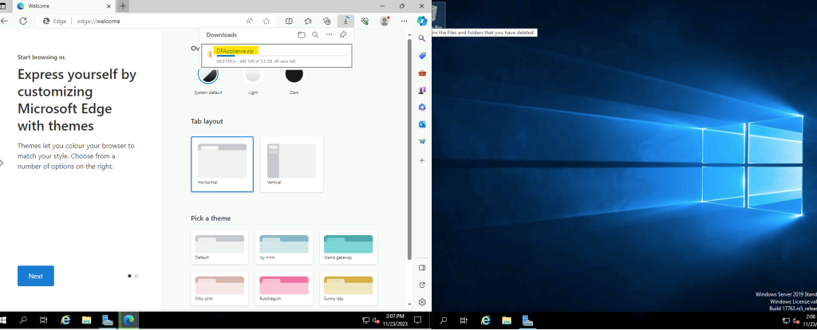Open Search on left taskbar

23,320
